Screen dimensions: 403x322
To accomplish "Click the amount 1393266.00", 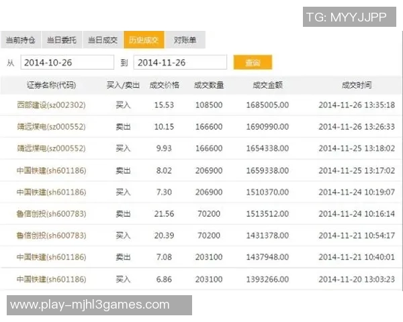I will pos(267,279).
